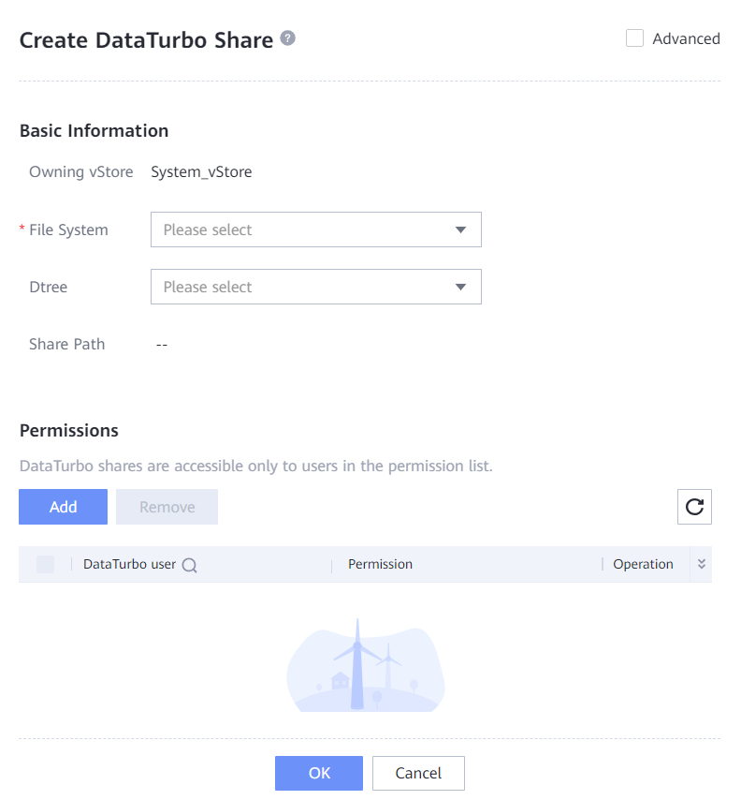This screenshot has height=800, width=741.
Task: Tick the select-all checkbox in table header
Action: click(45, 564)
